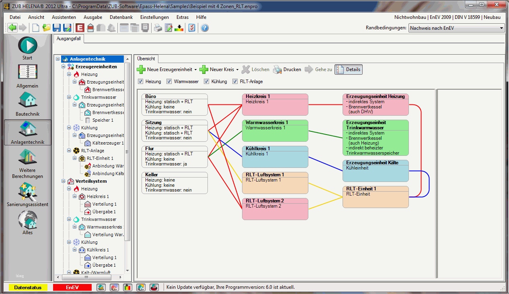
Task: Click the energy color scale download icon
Action: tap(179, 28)
